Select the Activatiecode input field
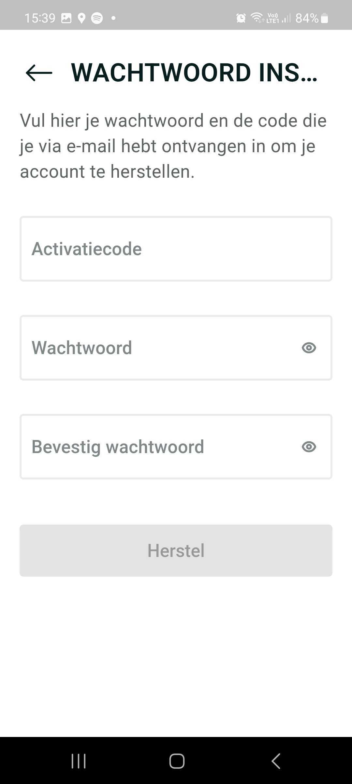 (176, 248)
